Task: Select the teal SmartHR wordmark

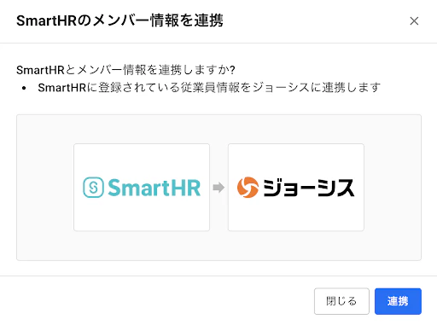Action: (x=154, y=188)
